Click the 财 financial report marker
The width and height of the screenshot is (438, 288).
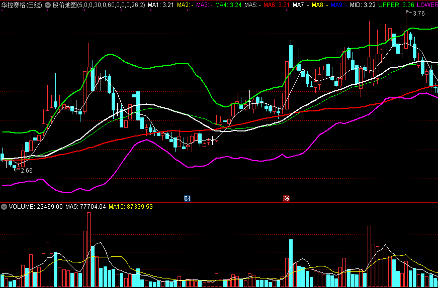pyautogui.click(x=187, y=199)
